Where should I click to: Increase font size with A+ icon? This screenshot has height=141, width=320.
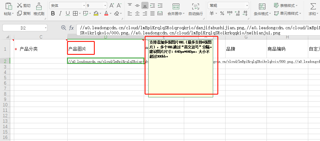coord(112,5)
